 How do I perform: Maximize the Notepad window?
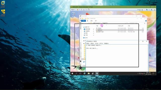143,41
